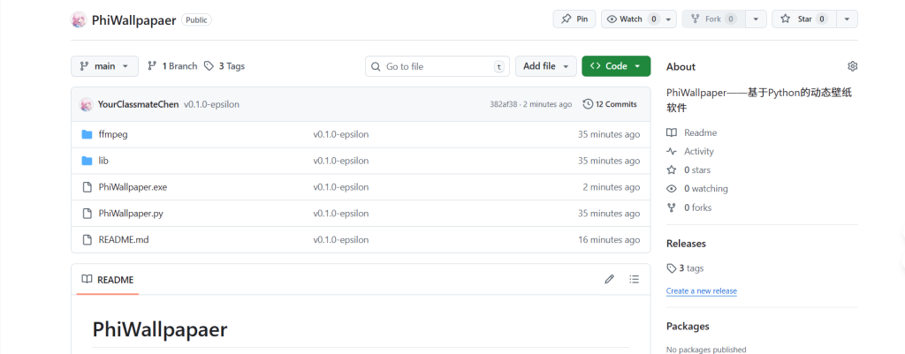Screen dimensions: 905x354
Task: Click the YourClassmateChen commit author avatar
Action: (x=86, y=104)
